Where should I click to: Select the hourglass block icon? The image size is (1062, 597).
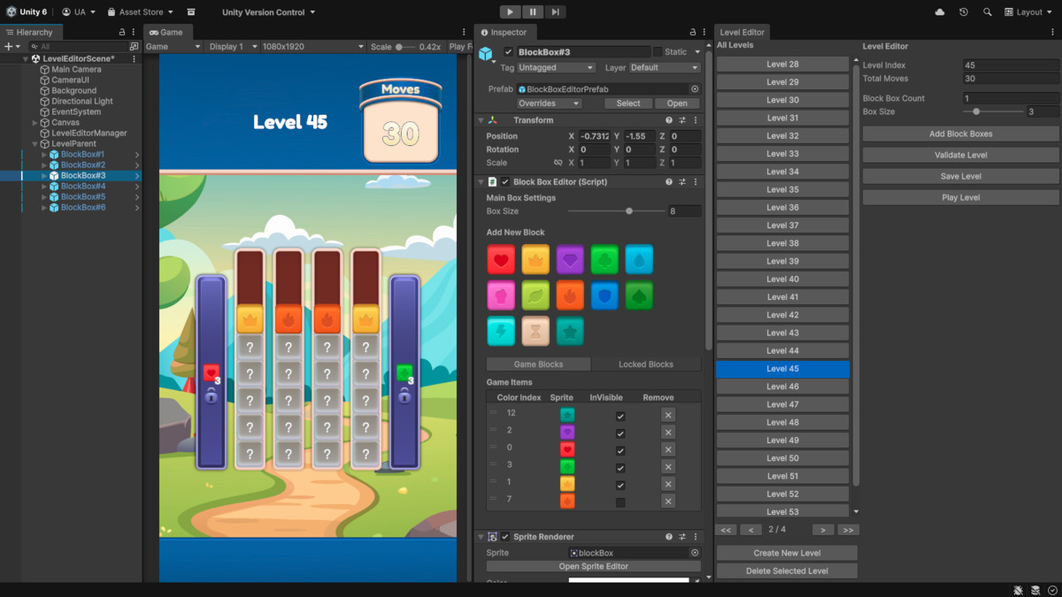[x=535, y=332]
